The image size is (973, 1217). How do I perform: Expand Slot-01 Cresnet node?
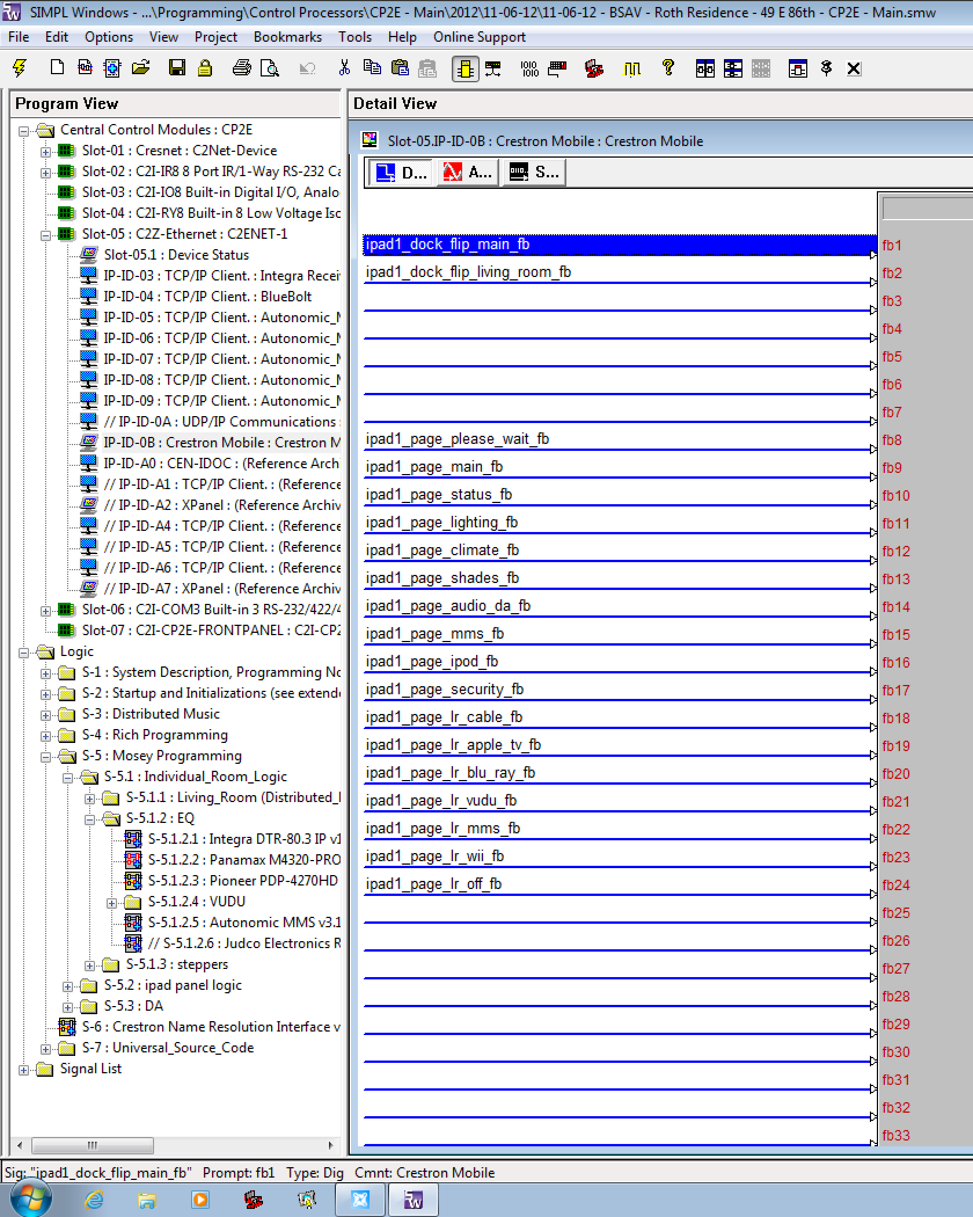click(46, 152)
